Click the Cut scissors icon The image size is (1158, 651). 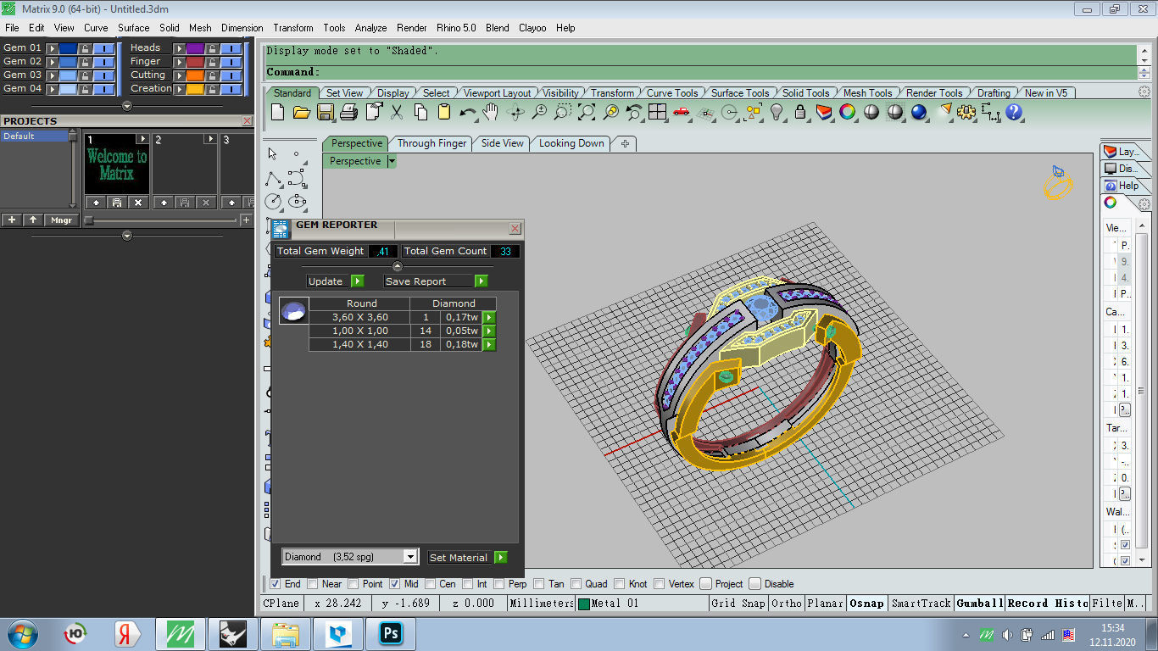pos(397,112)
